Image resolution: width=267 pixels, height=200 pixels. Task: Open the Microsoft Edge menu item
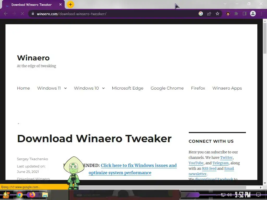(128, 88)
